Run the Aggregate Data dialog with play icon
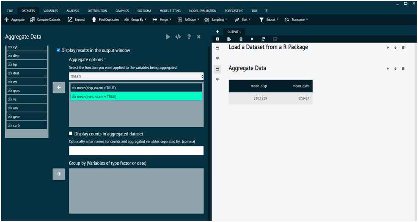The height and width of the screenshot is (222, 418). point(168,37)
